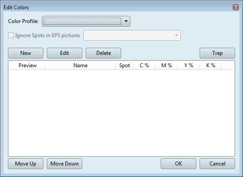Click the Move Up button
Image resolution: width=243 pixels, height=177 pixels.
[26, 164]
